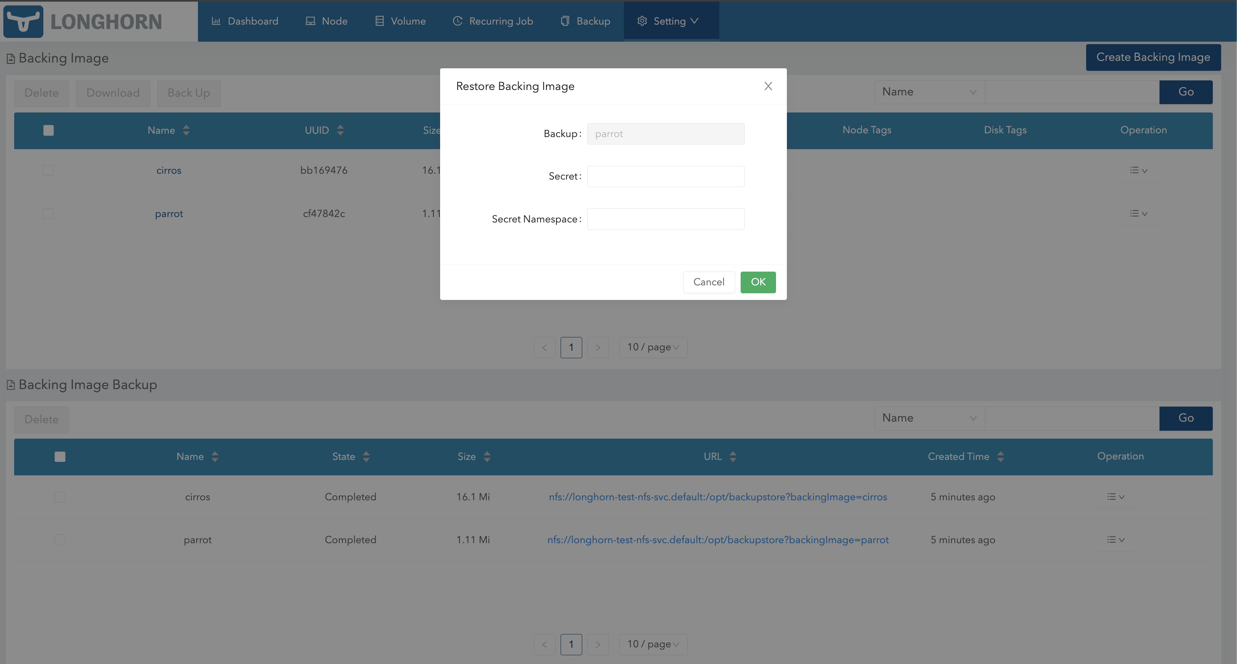
Task: Sort backup table by Name arrows
Action: (x=215, y=457)
